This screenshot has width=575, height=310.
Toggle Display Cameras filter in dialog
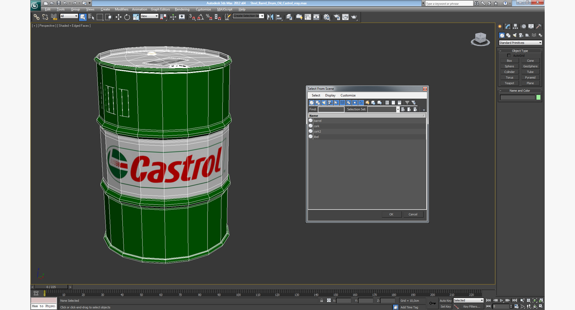(x=330, y=103)
